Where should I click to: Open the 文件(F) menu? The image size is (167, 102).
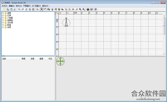click(x=4, y=6)
